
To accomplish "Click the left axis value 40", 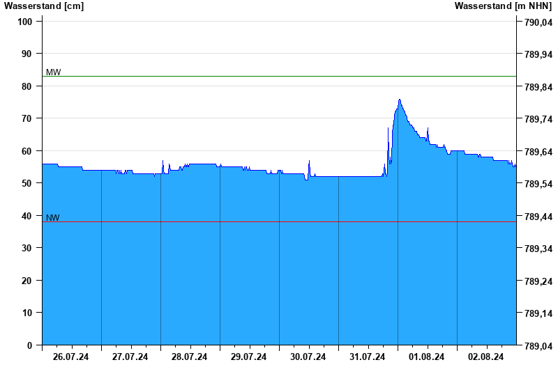I will [x=27, y=216].
